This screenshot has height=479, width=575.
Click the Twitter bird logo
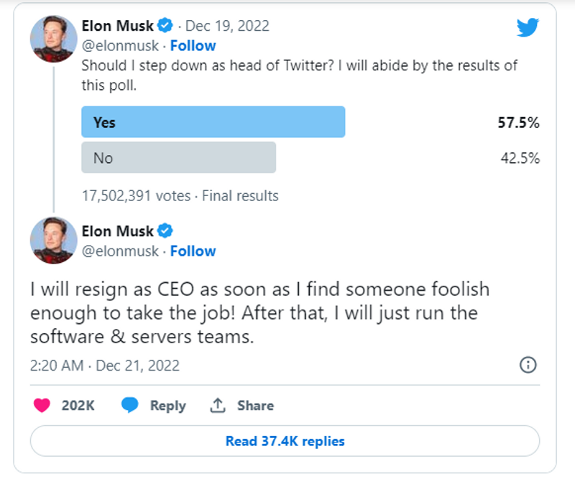(528, 28)
